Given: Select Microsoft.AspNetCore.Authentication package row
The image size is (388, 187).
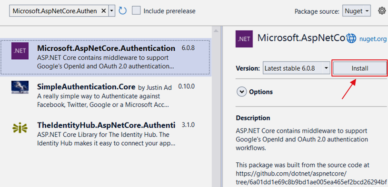Looking at the screenshot, I should click(105, 57).
